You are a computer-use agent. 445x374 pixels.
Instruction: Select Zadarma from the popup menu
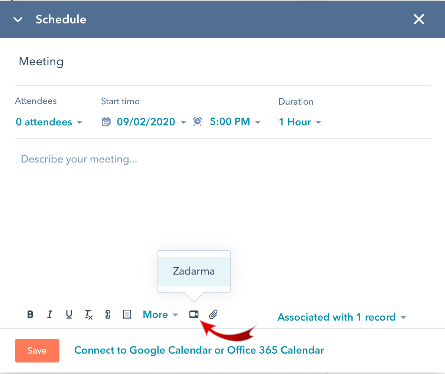point(194,271)
